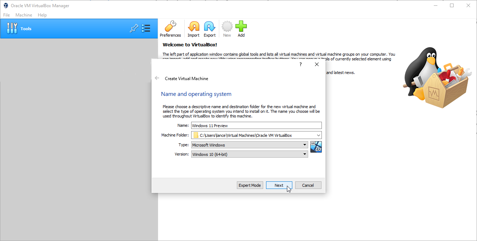Click the "Machine Folder:" label
Viewport: 477px width, 241px height.
[175, 135]
